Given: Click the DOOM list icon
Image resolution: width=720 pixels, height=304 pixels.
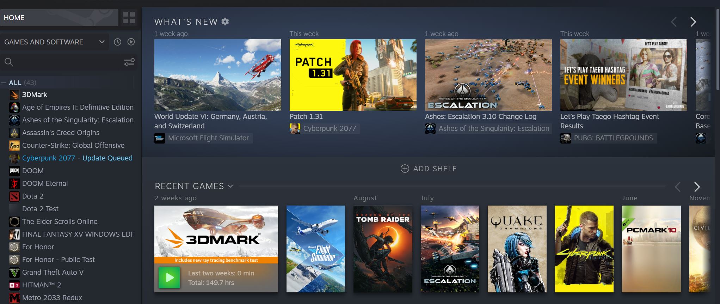Looking at the screenshot, I should pyautogui.click(x=14, y=171).
